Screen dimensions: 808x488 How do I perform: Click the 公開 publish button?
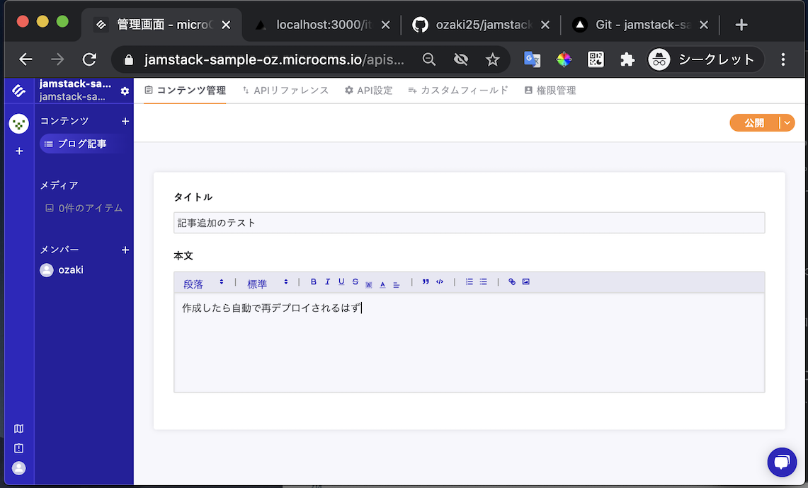754,123
